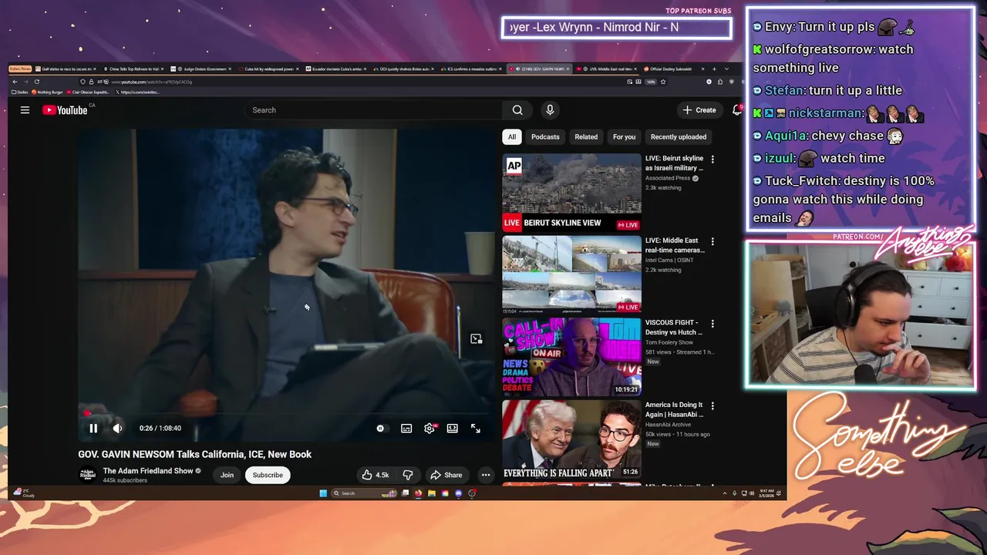Open options for Beirut skyline video
Image resolution: width=987 pixels, height=555 pixels.
[712, 160]
